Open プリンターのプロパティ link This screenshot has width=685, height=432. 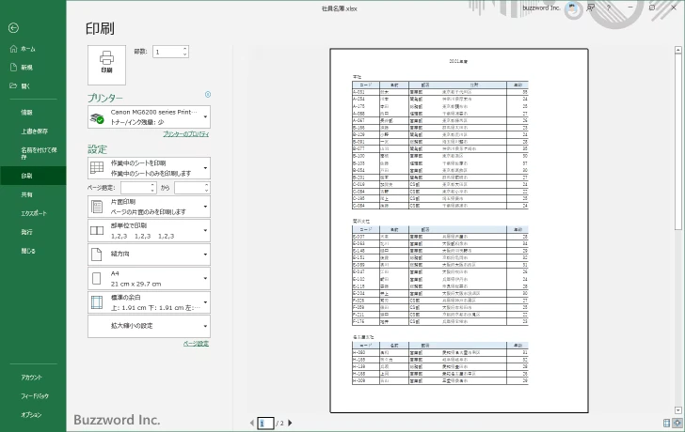point(186,134)
